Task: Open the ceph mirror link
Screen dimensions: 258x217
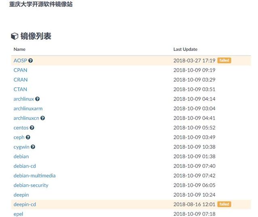Action: [19, 138]
